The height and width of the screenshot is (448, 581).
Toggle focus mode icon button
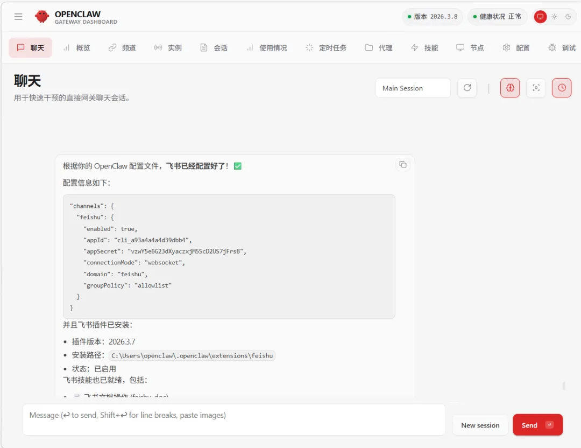(536, 88)
